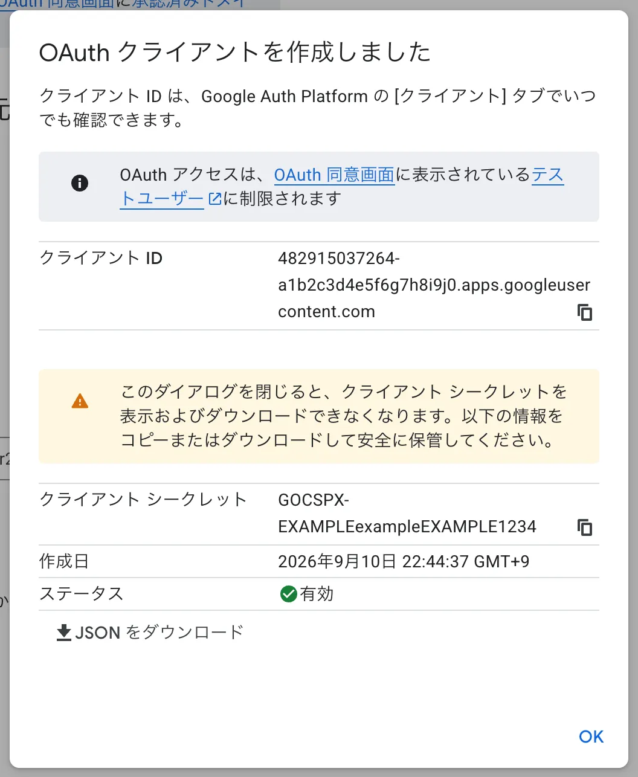Click the クライアント ID row label
The height and width of the screenshot is (777, 638).
coord(101,258)
